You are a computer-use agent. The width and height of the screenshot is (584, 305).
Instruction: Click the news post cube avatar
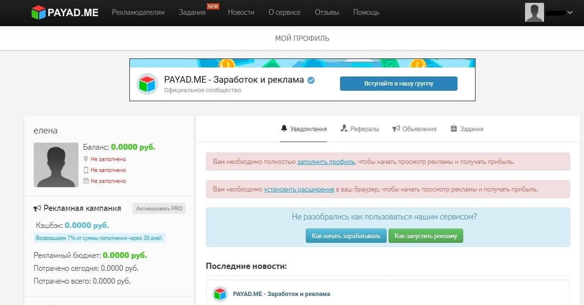coord(220,294)
